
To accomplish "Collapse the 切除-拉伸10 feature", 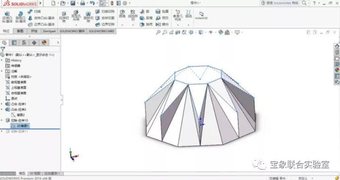I will [x=2, y=120].
